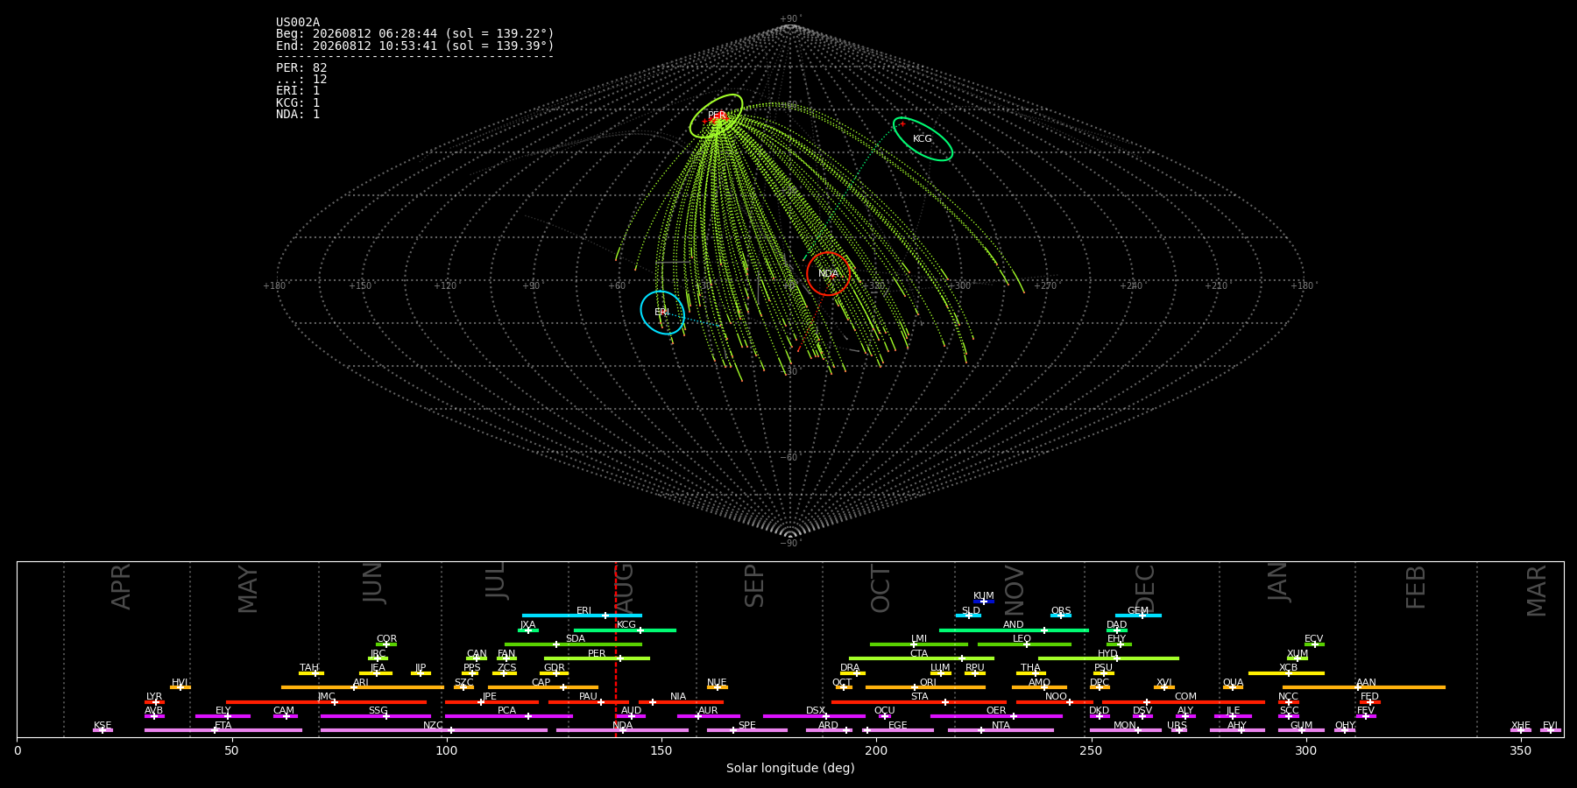Click the QUA shower bar in January

coord(1233,687)
